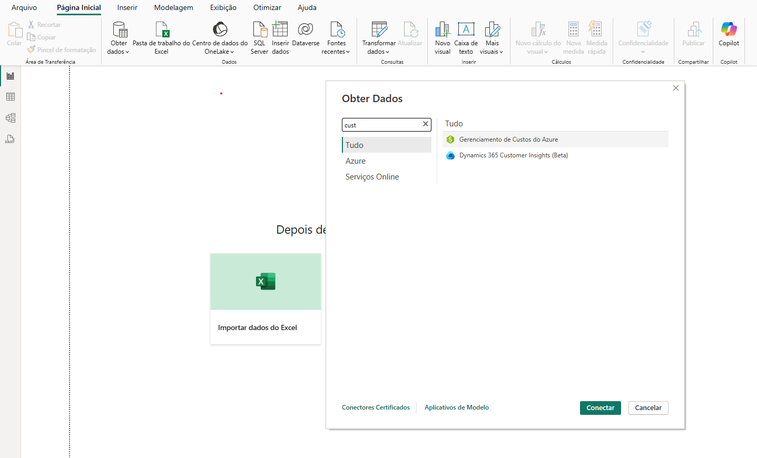This screenshot has height=458, width=757.
Task: Expand the Transformar dados dropdown arrow
Action: pyautogui.click(x=387, y=52)
